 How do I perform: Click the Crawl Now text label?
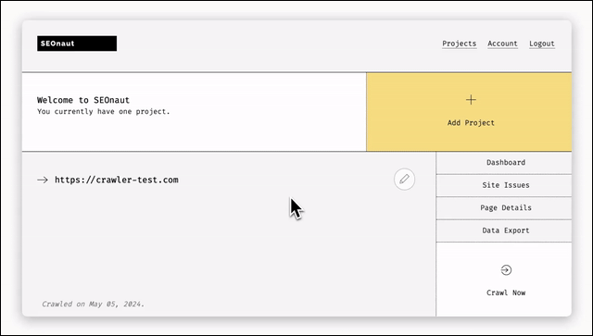[x=506, y=292]
